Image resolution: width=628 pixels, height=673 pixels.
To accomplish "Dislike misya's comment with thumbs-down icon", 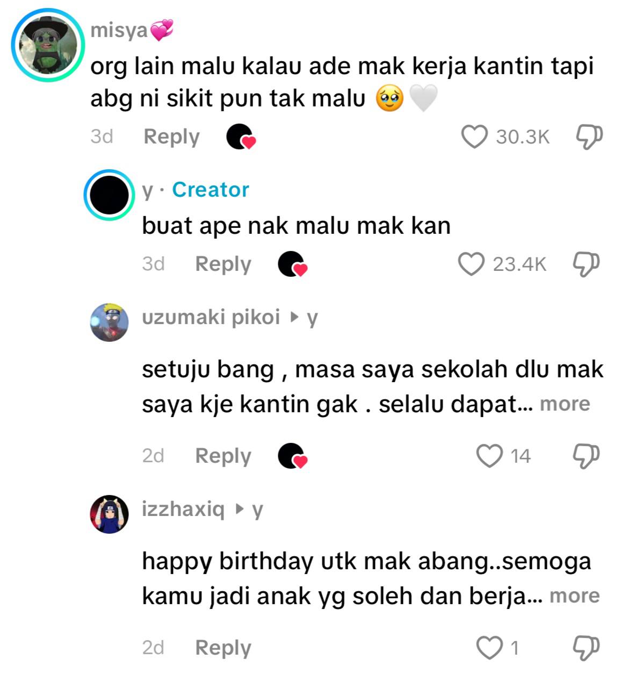I will coord(589,137).
